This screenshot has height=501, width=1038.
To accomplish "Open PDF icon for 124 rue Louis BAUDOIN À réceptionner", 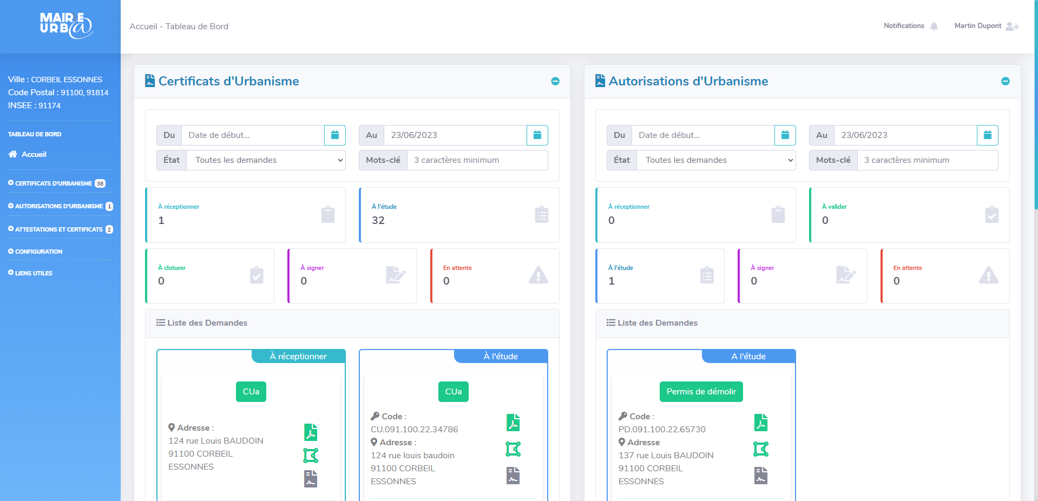I will (x=311, y=432).
